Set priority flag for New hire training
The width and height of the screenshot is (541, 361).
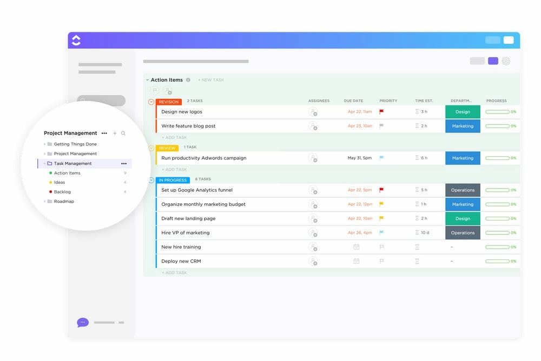click(381, 247)
